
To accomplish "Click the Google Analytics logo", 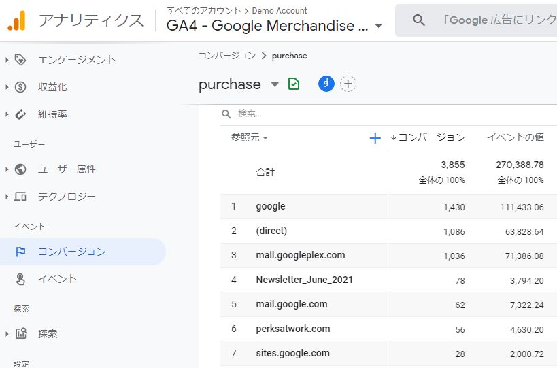I will [x=16, y=20].
